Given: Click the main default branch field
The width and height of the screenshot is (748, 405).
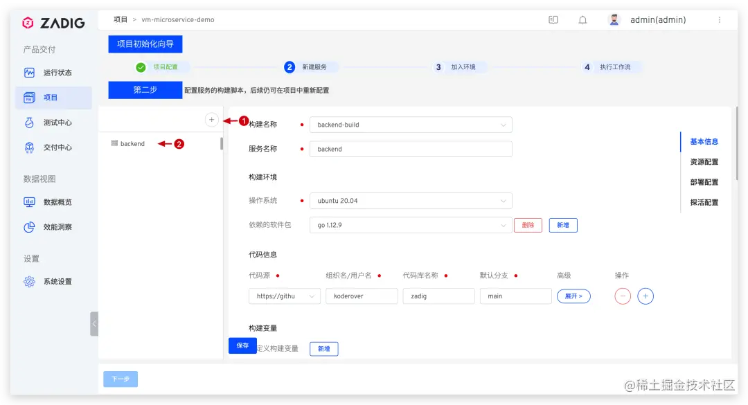Looking at the screenshot, I should point(516,296).
